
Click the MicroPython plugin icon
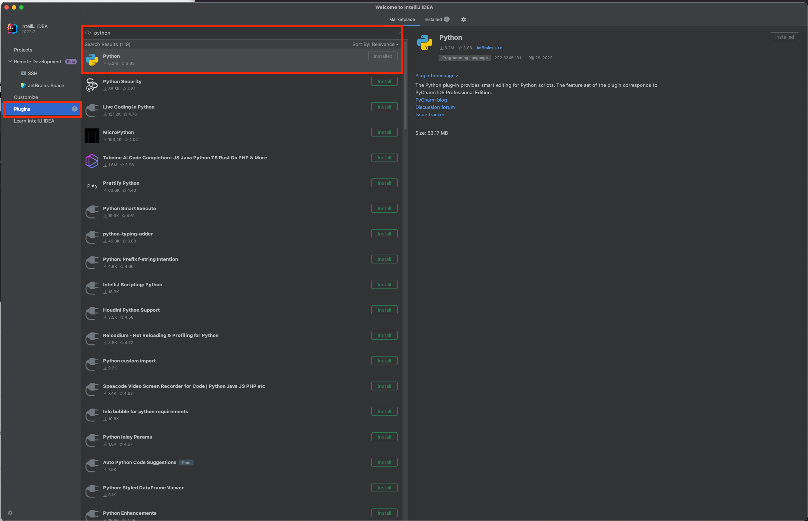92,136
